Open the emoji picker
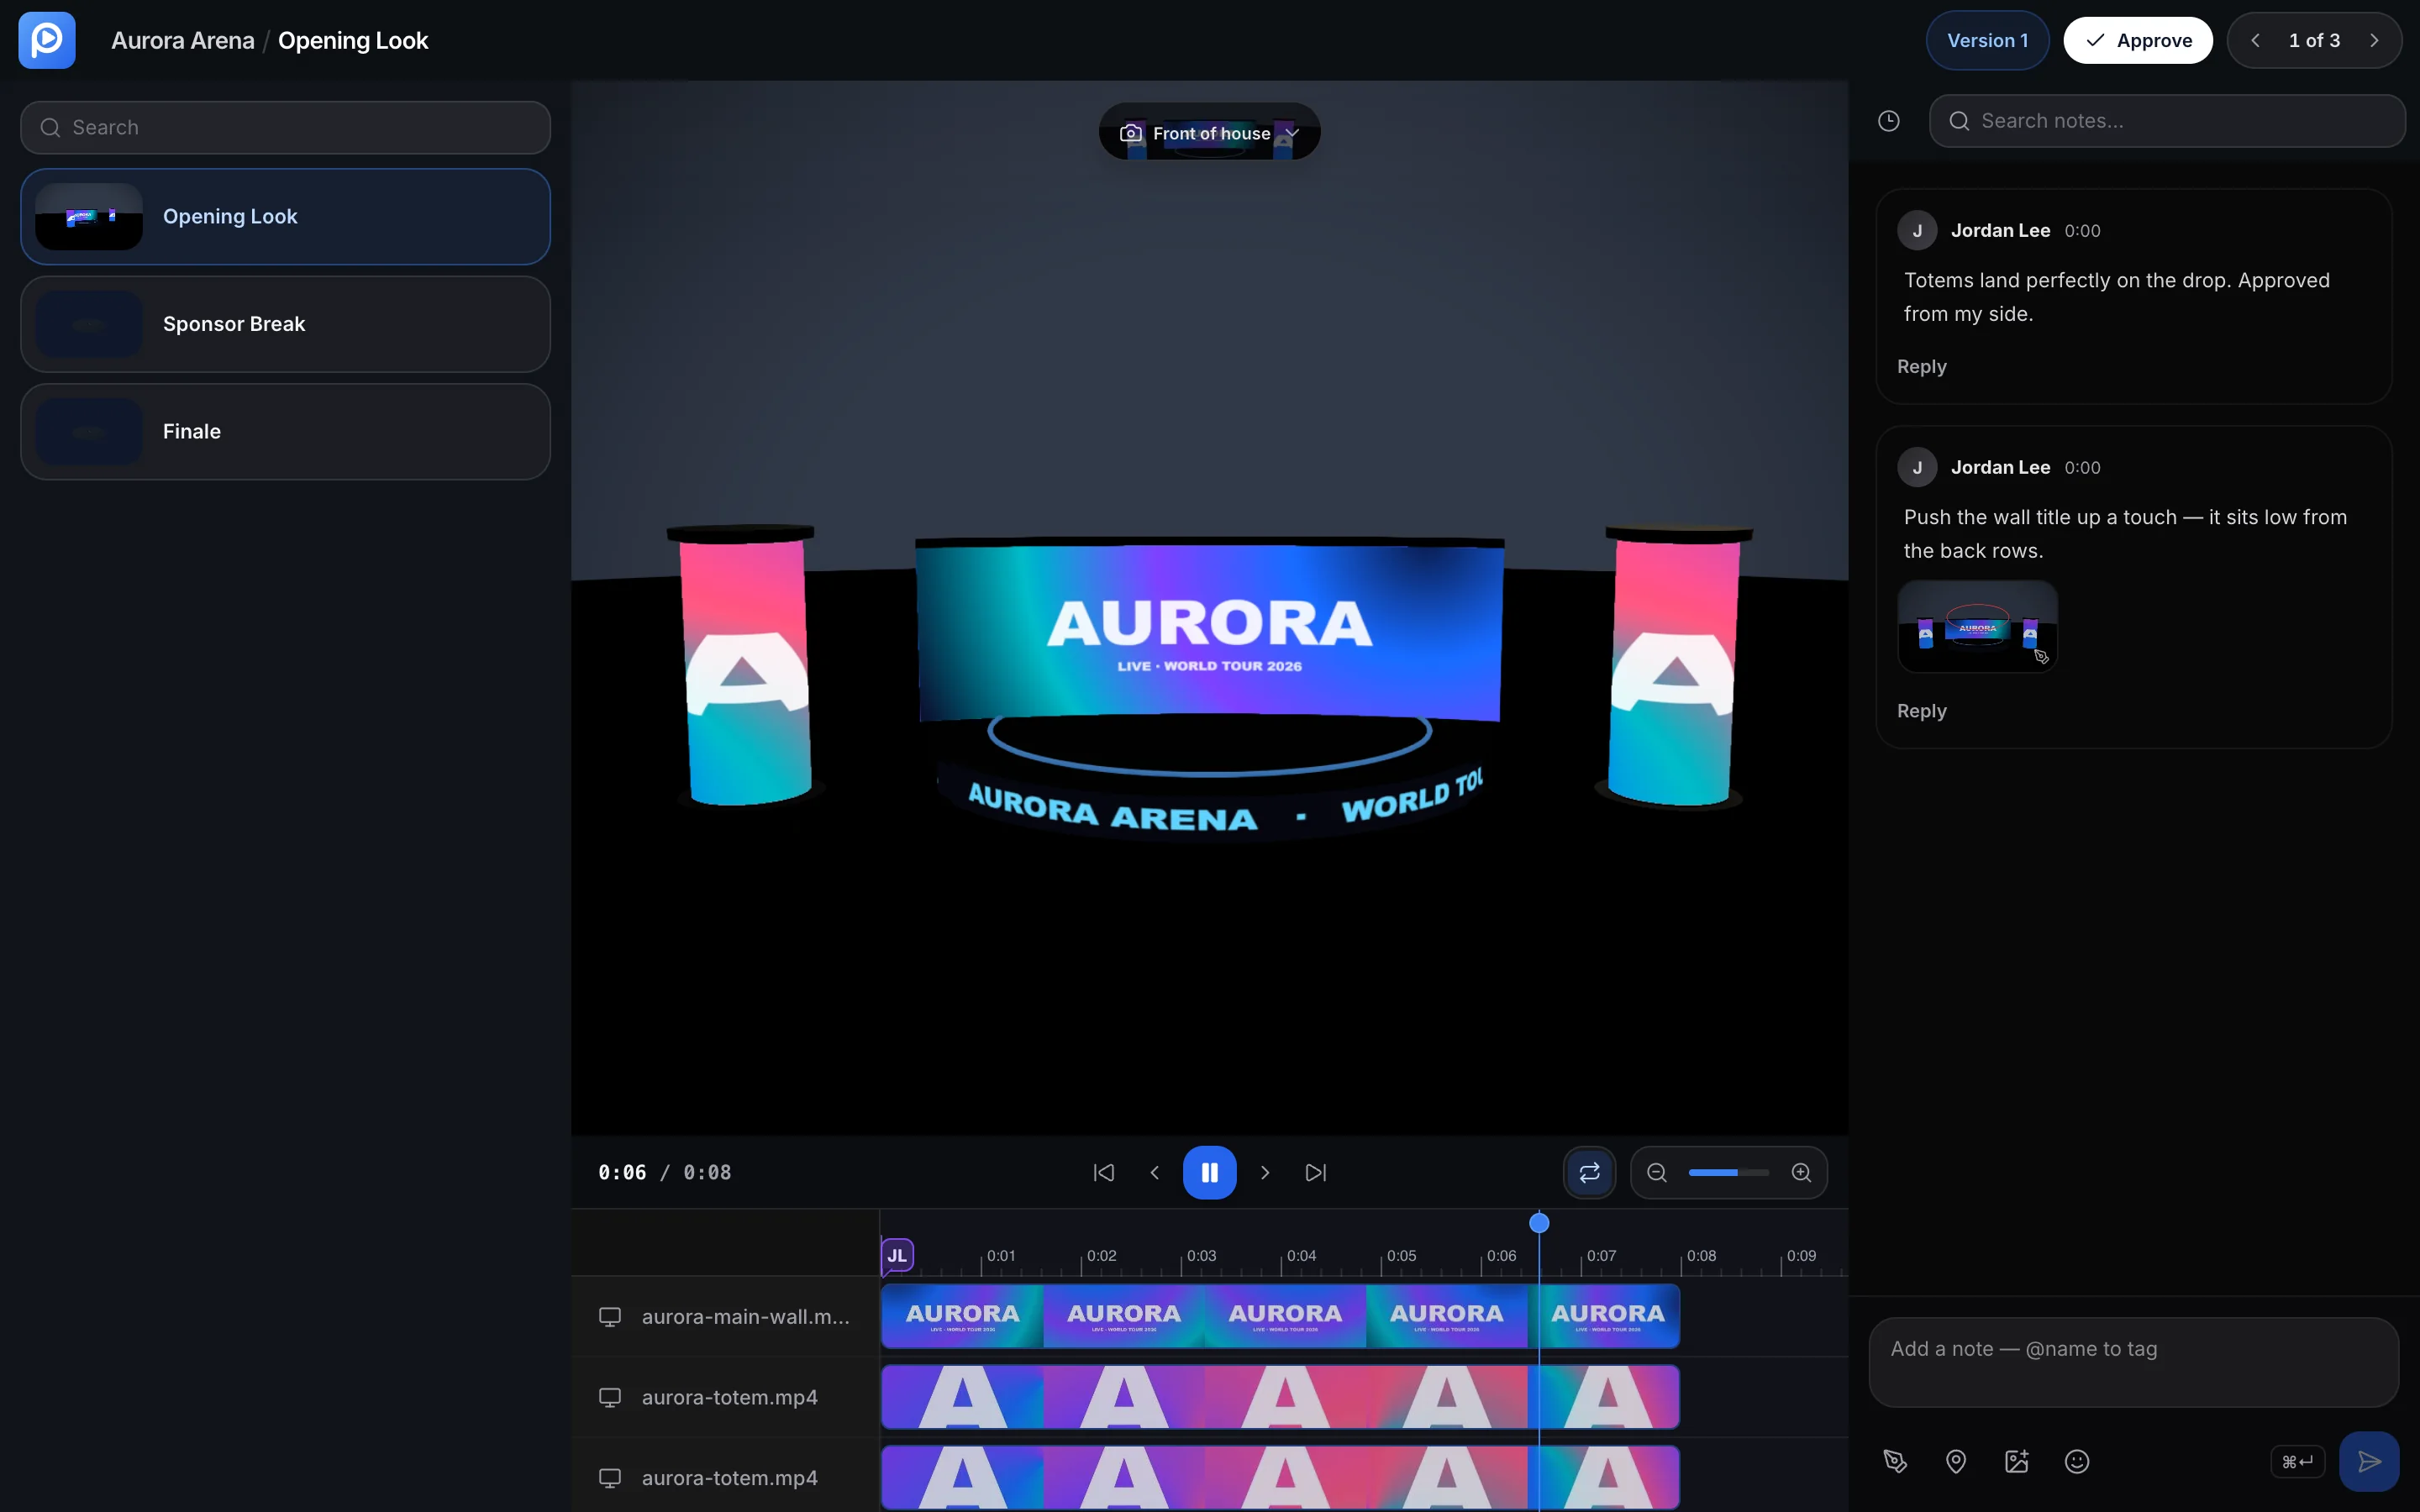 tap(2077, 1461)
